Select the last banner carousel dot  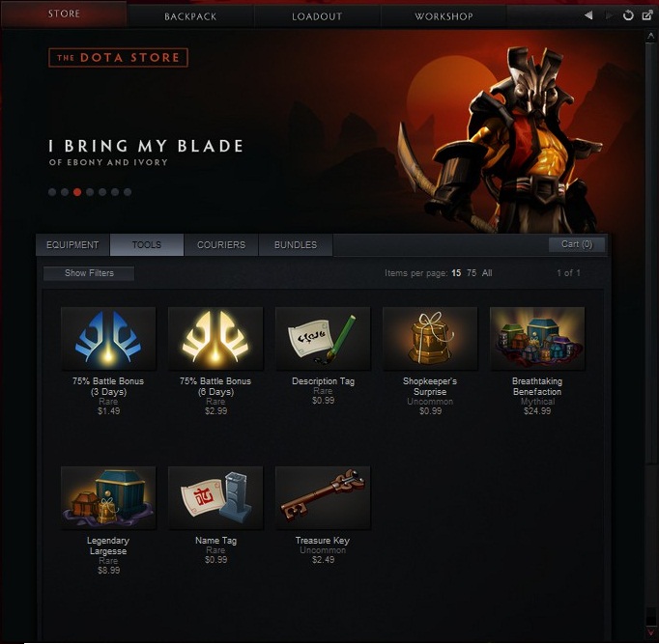[x=128, y=192]
